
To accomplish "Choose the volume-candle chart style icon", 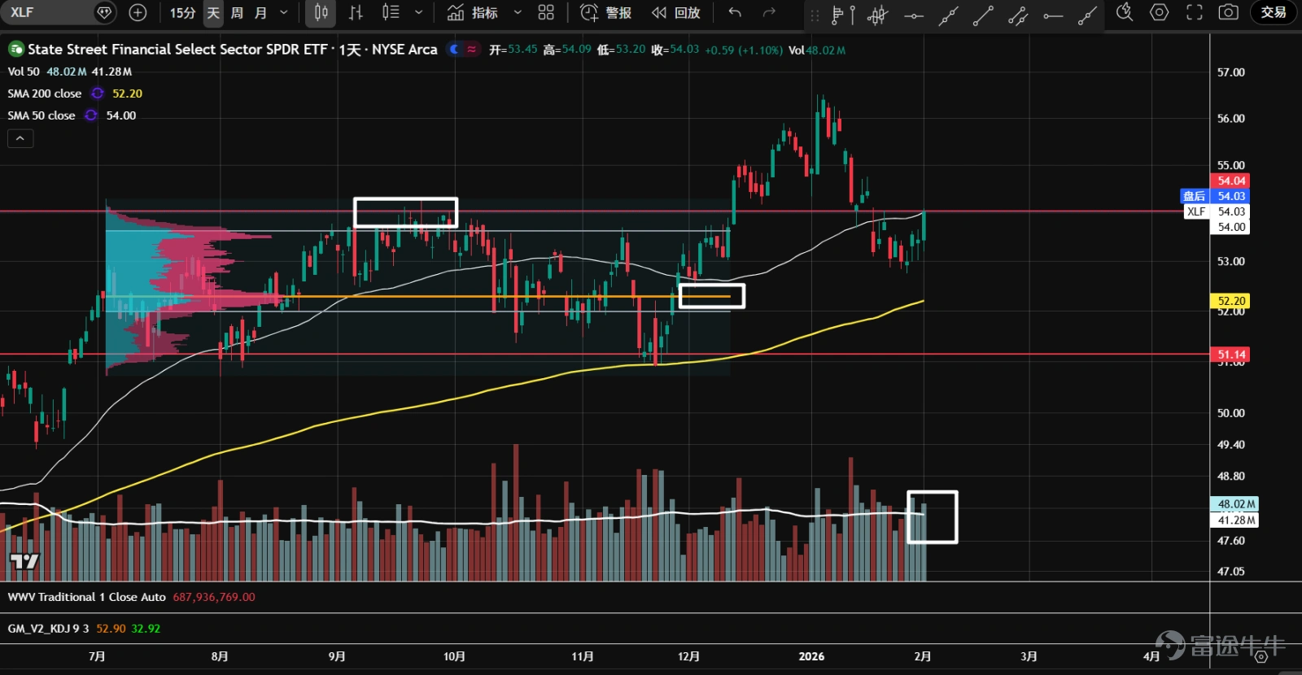I will coord(391,12).
